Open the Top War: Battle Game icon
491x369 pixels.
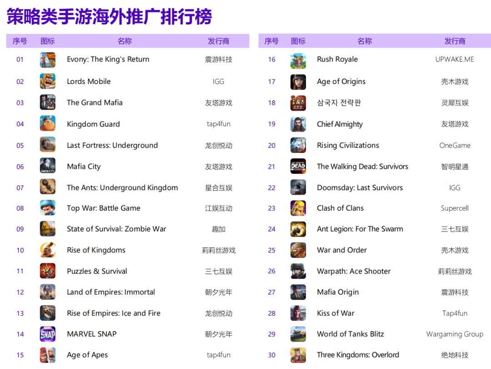(x=48, y=207)
